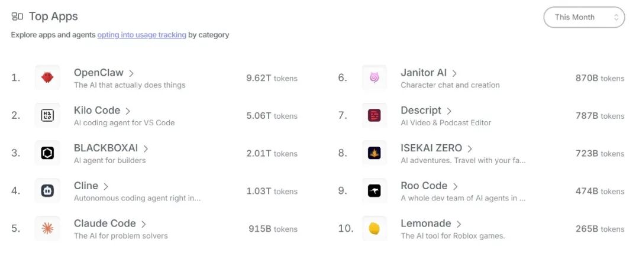This screenshot has width=639, height=256.
Task: Expand the chevron next to OpenClaw
Action: [x=131, y=73]
